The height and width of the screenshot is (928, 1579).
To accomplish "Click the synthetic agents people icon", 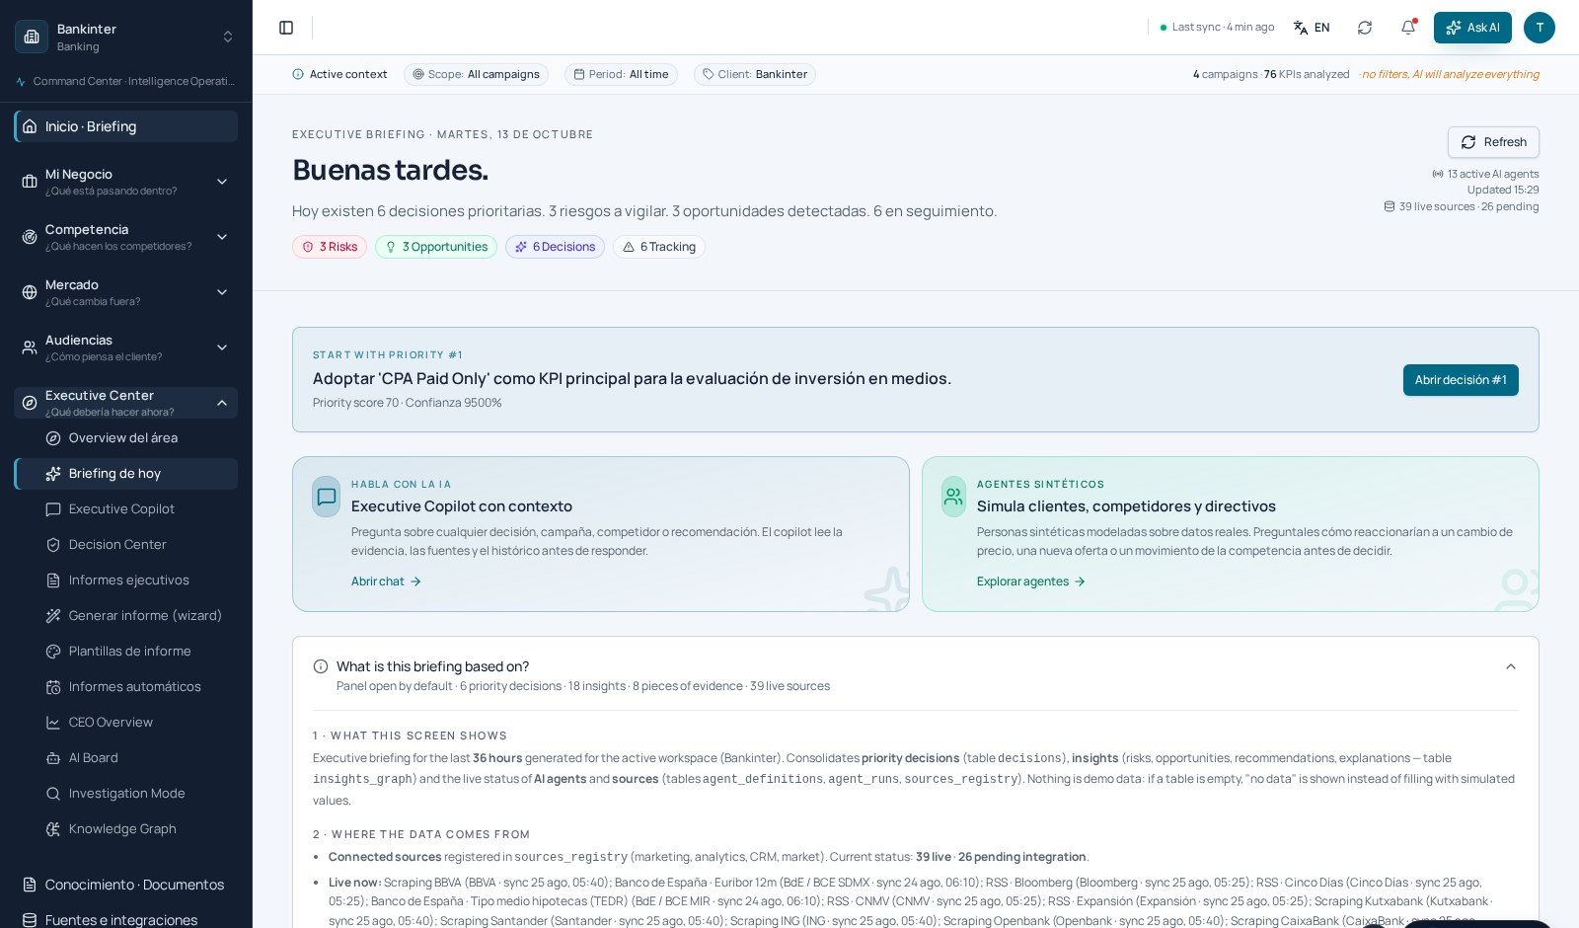I will point(953,497).
